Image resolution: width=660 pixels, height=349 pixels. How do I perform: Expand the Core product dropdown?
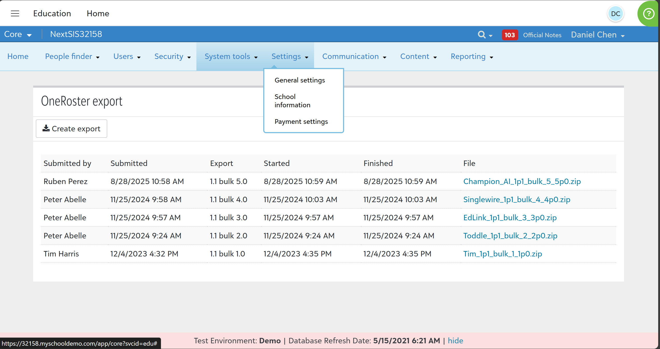[x=18, y=34]
